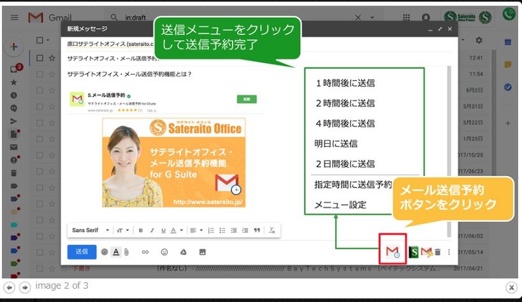522x302 pixels.
Task: Click the Sateraito Office banner image
Action: pos(174,163)
